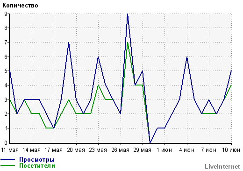This screenshot has height=171, width=243.
Task: Click the 29 мая axis label
Action: 143,150
